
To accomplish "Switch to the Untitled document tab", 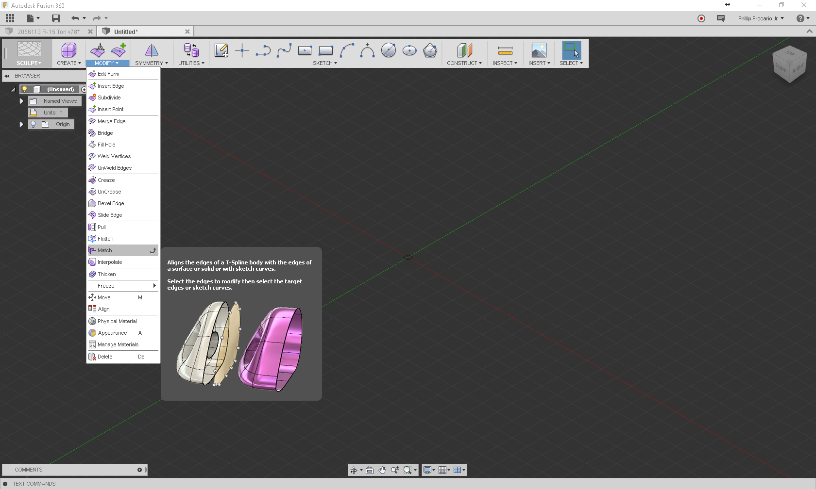I will click(x=126, y=32).
